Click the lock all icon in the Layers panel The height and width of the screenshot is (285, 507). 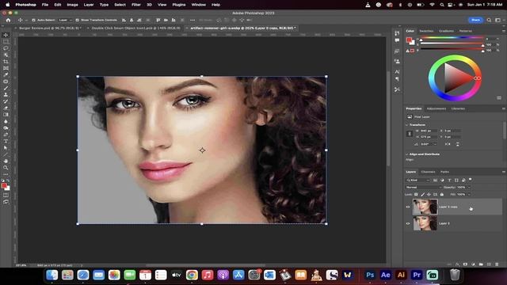(442, 195)
